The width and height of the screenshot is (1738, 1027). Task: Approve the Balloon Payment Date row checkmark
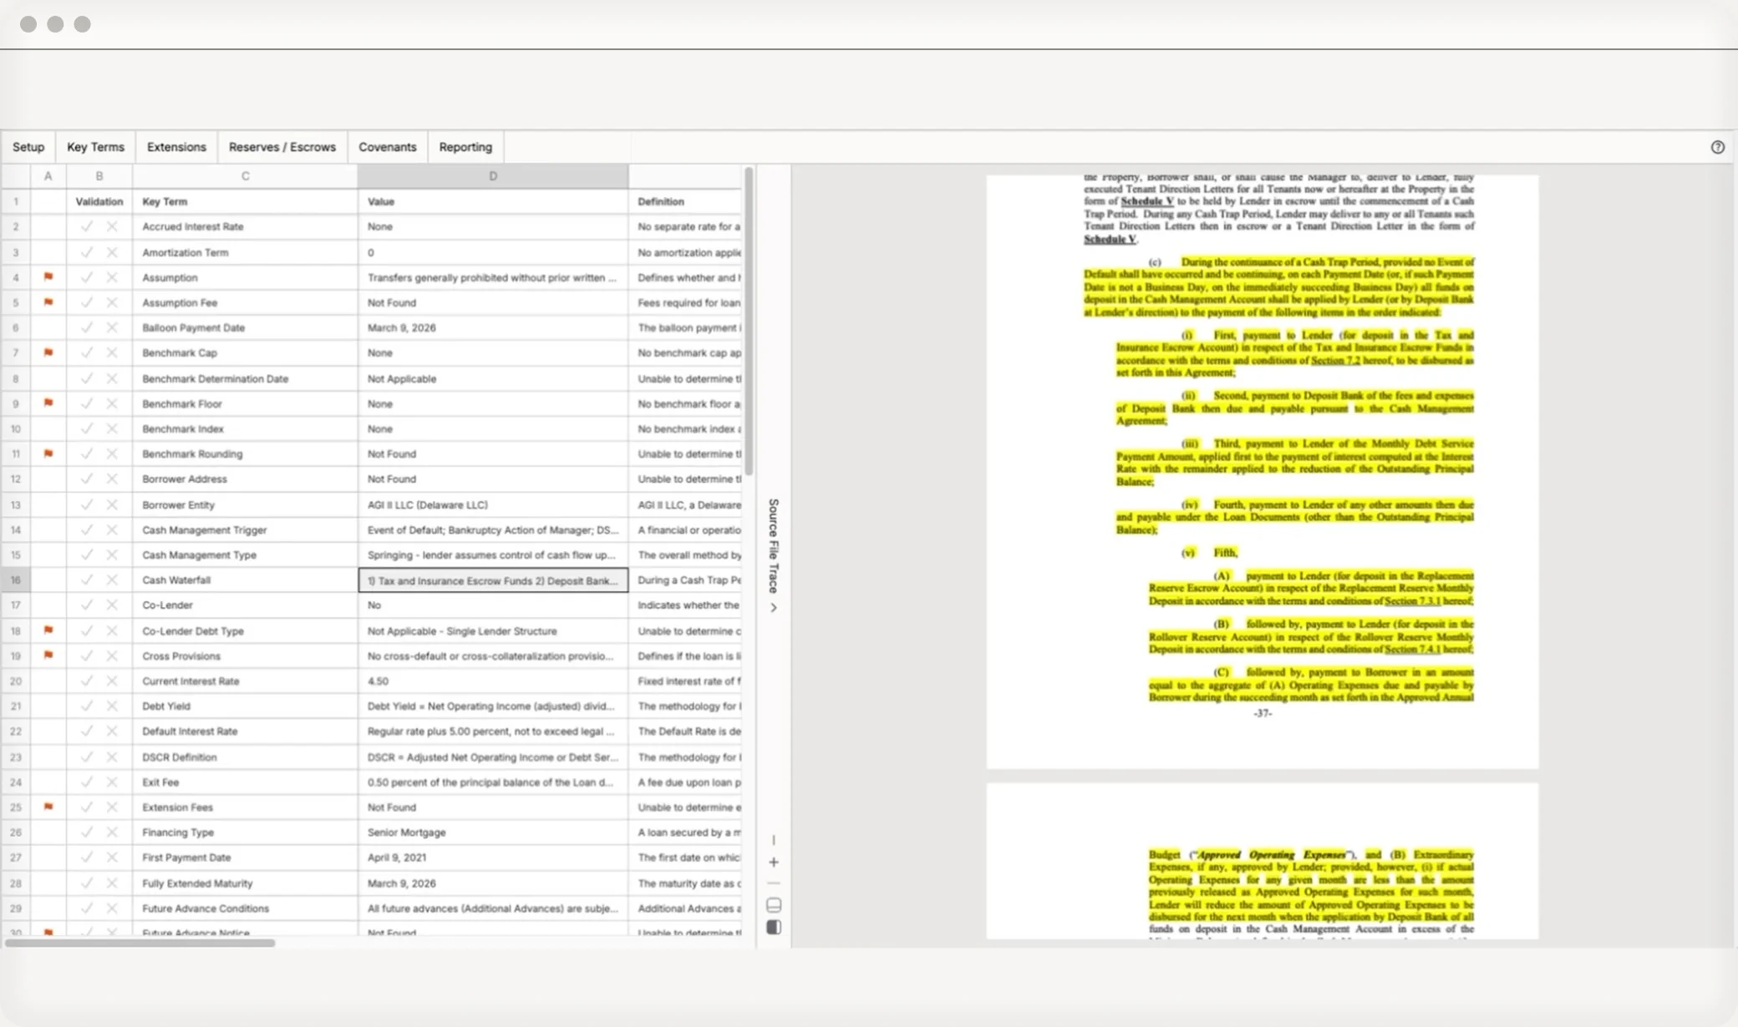coord(86,327)
